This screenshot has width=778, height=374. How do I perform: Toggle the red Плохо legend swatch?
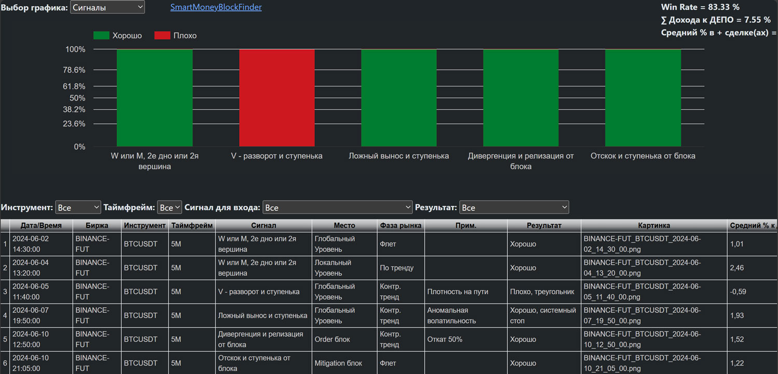[x=162, y=35]
